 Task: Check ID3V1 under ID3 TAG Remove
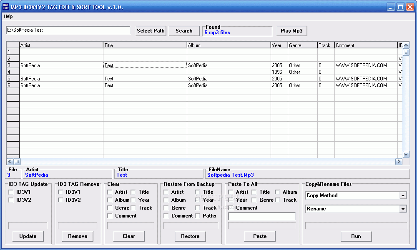(x=60, y=192)
